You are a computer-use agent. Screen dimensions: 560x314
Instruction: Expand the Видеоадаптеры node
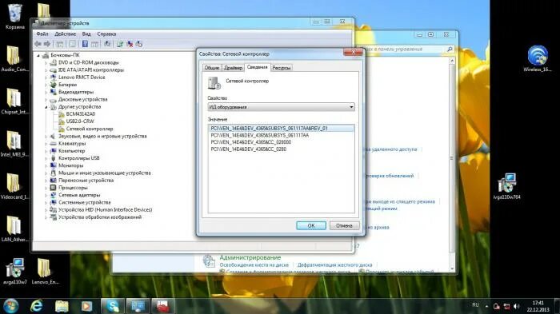(46, 92)
